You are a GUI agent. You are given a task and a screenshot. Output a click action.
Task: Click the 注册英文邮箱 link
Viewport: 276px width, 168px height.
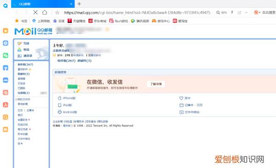(x=61, y=50)
